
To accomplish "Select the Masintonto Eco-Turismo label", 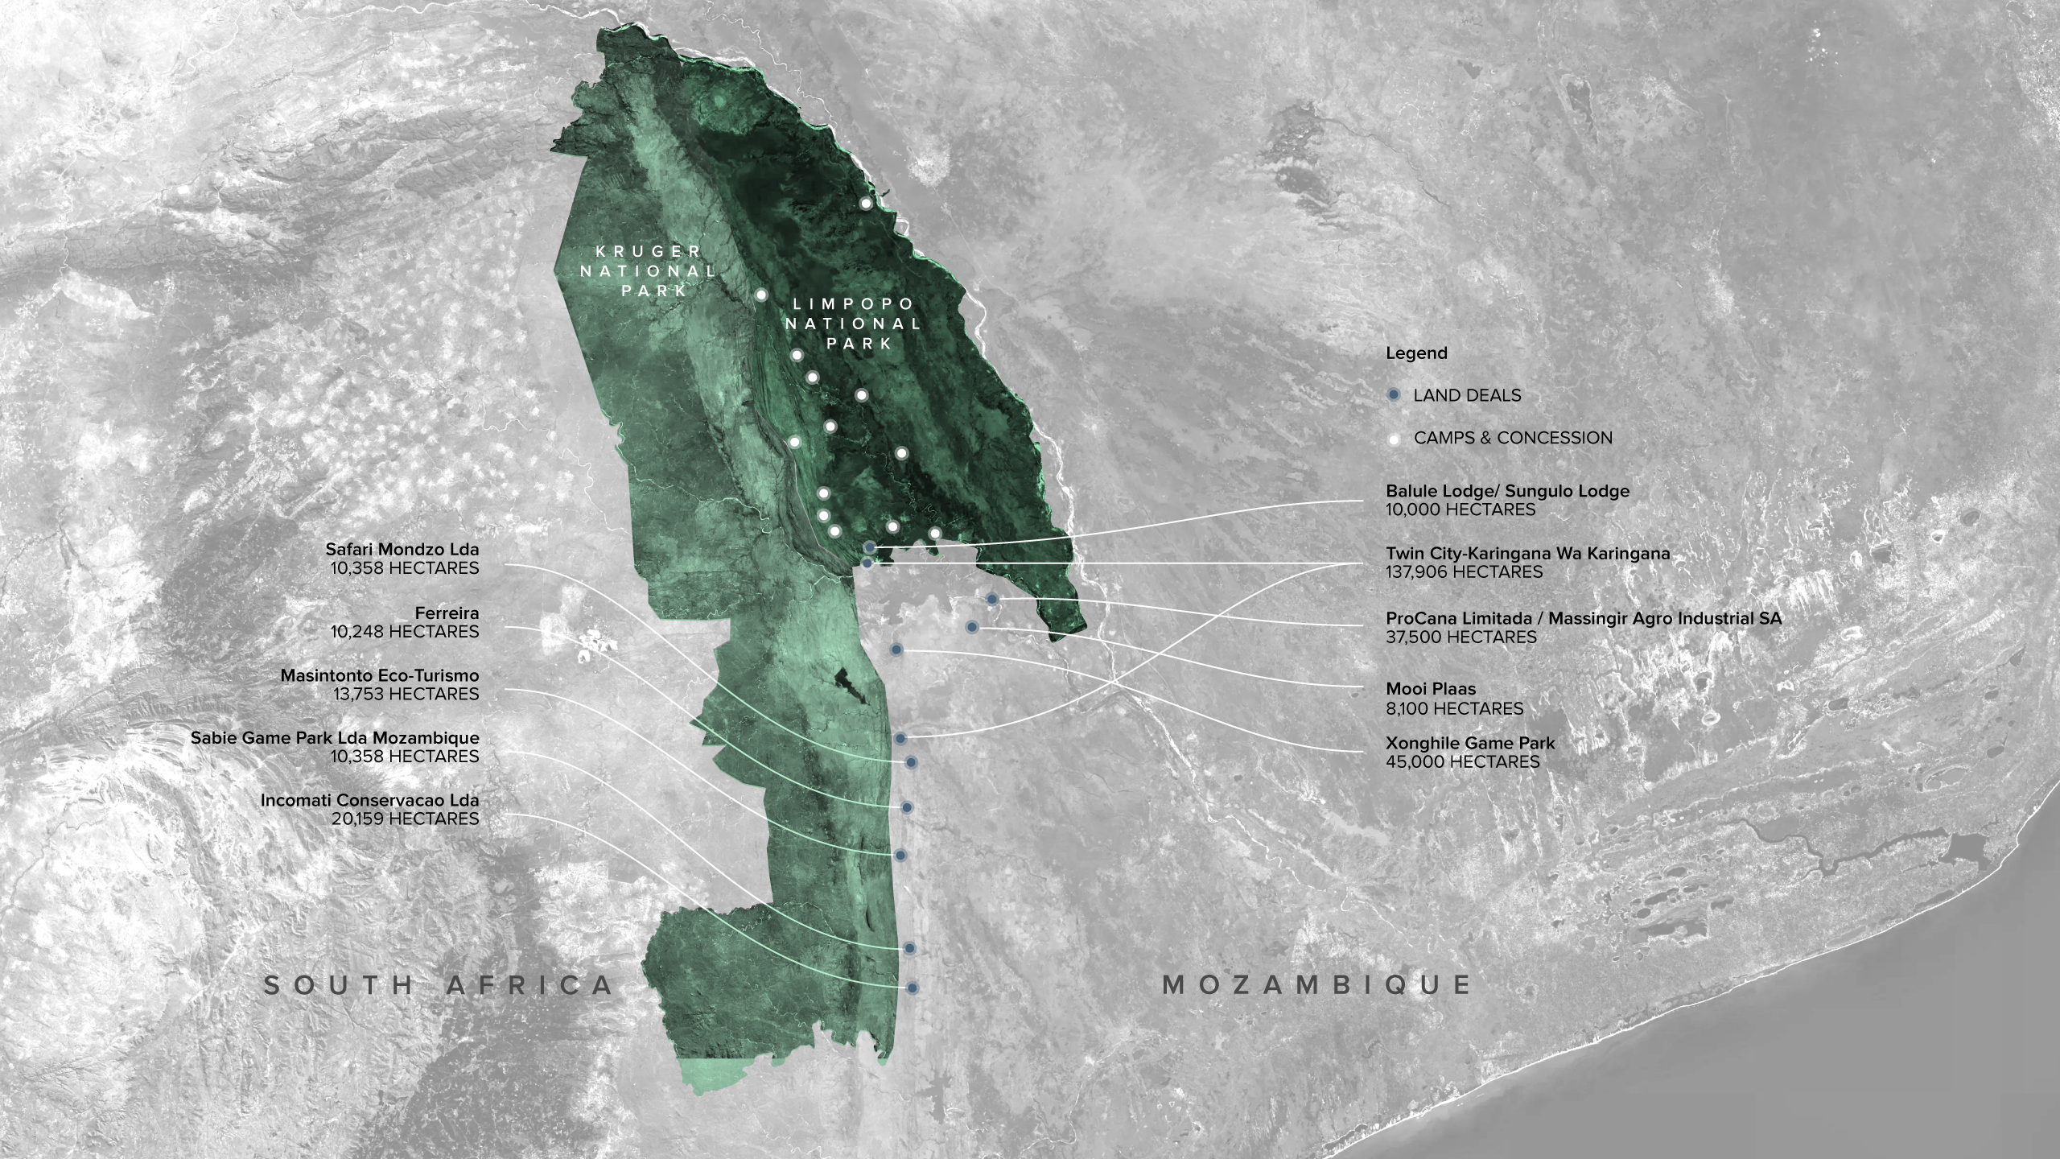I will tap(379, 675).
